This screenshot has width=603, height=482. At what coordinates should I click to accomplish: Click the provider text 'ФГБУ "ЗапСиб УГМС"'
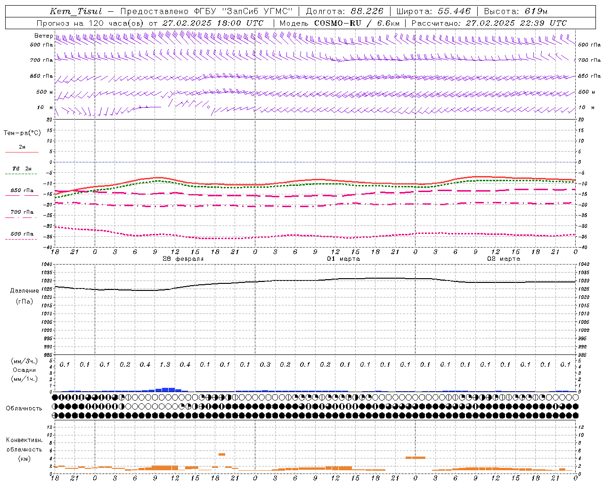tap(243, 11)
